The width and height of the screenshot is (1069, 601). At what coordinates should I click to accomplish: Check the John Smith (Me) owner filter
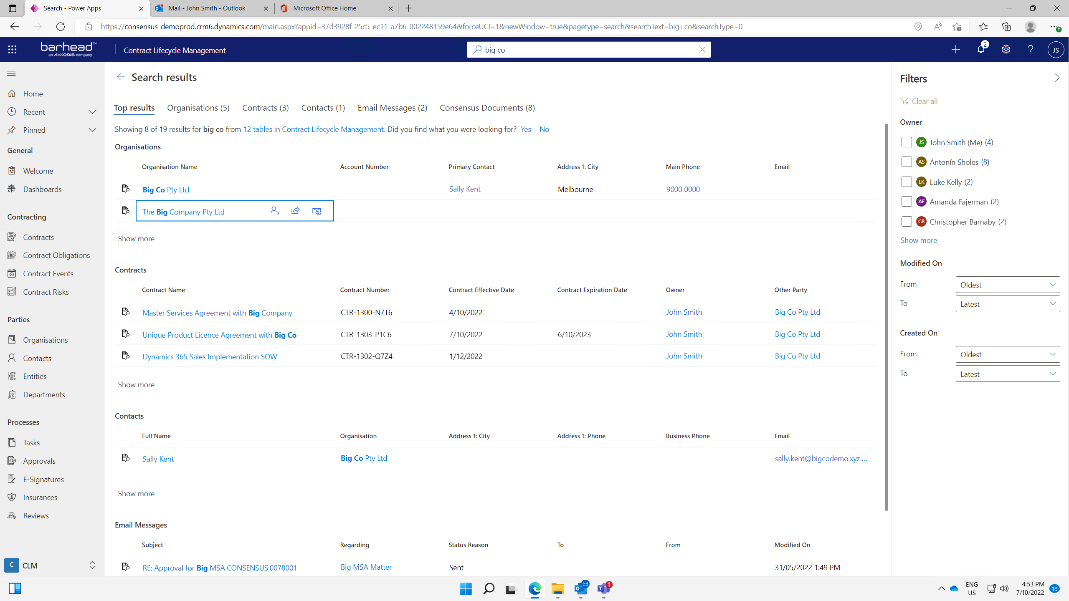(907, 142)
